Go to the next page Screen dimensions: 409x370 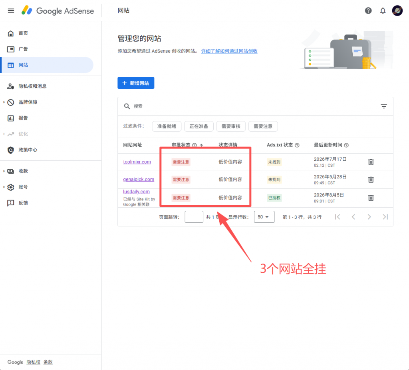pos(369,217)
